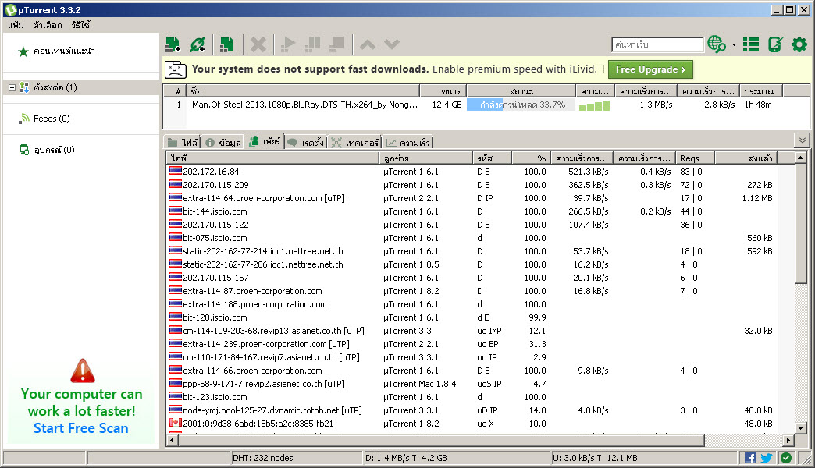Click the download progress bar 33.7%

(521, 105)
